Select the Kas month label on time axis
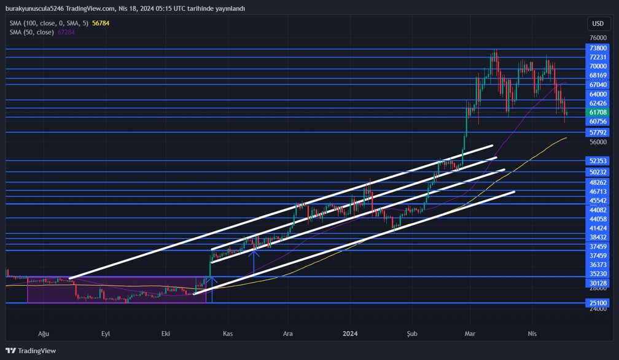This screenshot has width=619, height=360. tap(228, 334)
